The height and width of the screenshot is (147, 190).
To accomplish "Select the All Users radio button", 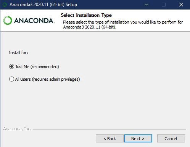I will click(11, 79).
